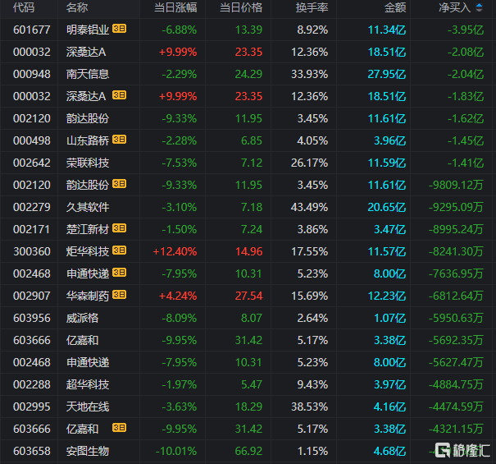The height and width of the screenshot is (464, 496).
Task: Open stock code 002279
Action: [32, 207]
